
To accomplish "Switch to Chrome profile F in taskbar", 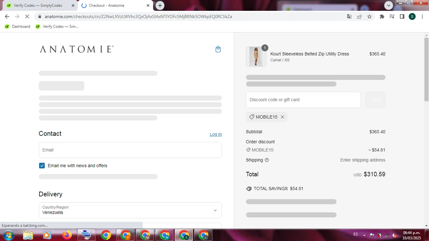I will [125, 235].
